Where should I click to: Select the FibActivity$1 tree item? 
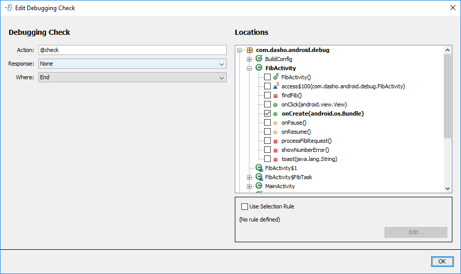pos(281,168)
